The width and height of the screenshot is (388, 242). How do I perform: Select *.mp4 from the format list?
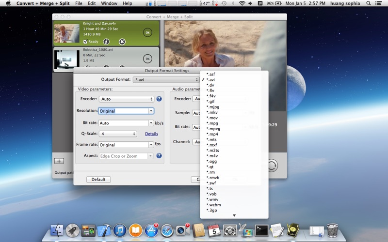pyautogui.click(x=234, y=134)
